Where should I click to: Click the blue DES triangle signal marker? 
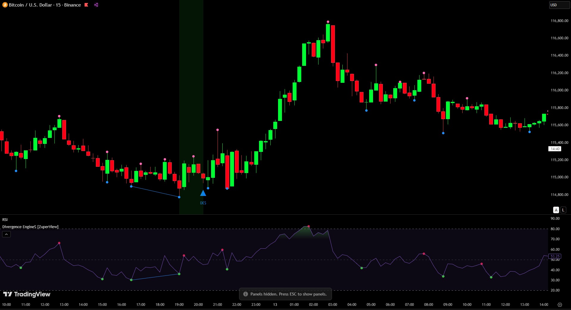pos(203,193)
